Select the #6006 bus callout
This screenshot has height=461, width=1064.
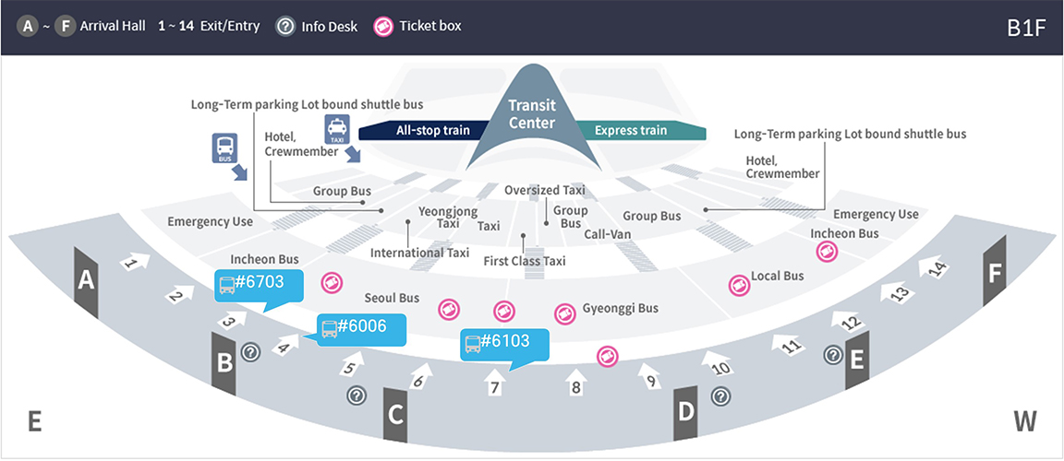click(351, 327)
